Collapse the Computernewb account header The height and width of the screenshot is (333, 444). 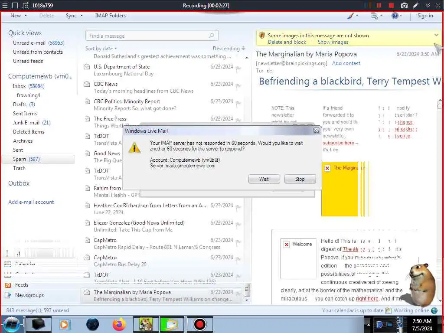click(x=40, y=76)
